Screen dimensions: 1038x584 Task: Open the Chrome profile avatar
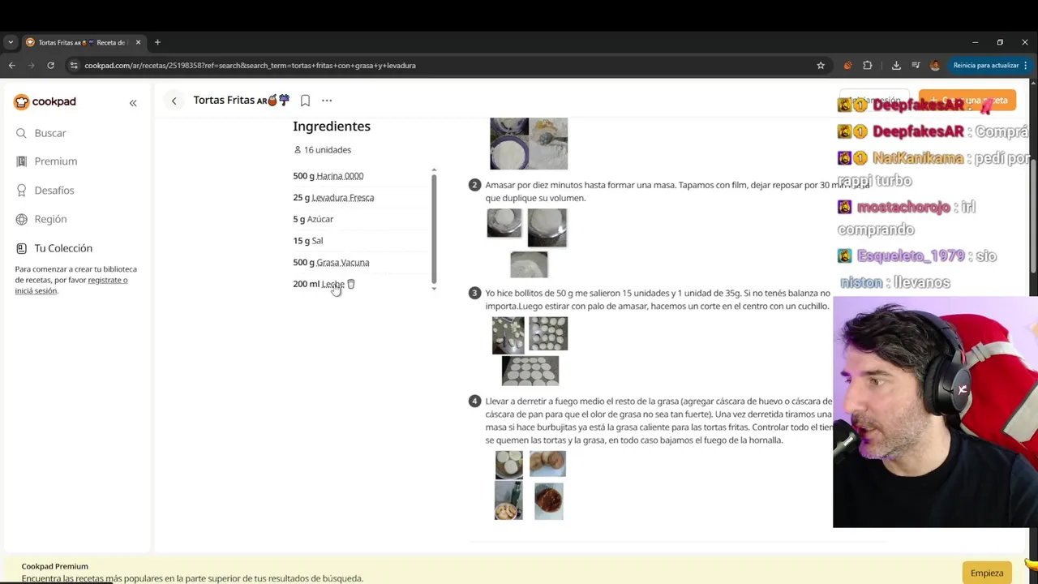click(935, 66)
